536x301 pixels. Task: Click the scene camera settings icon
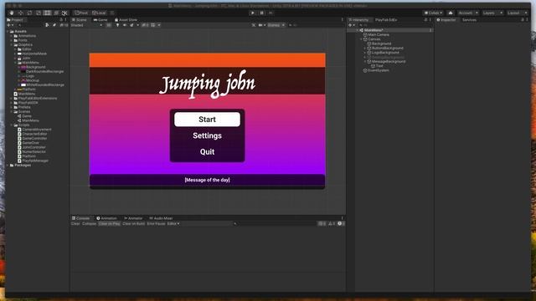coord(261,25)
